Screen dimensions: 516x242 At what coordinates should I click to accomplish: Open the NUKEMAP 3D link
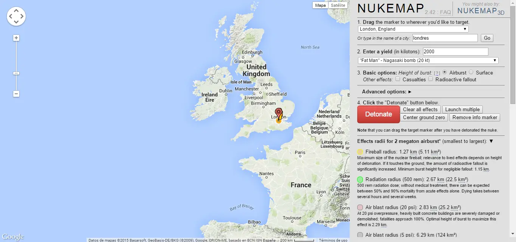(x=480, y=11)
